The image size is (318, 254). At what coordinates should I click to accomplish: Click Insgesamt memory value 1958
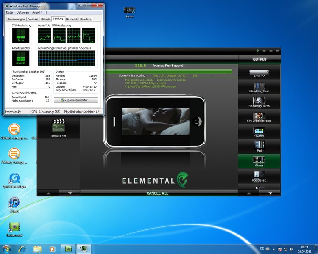click(47, 75)
